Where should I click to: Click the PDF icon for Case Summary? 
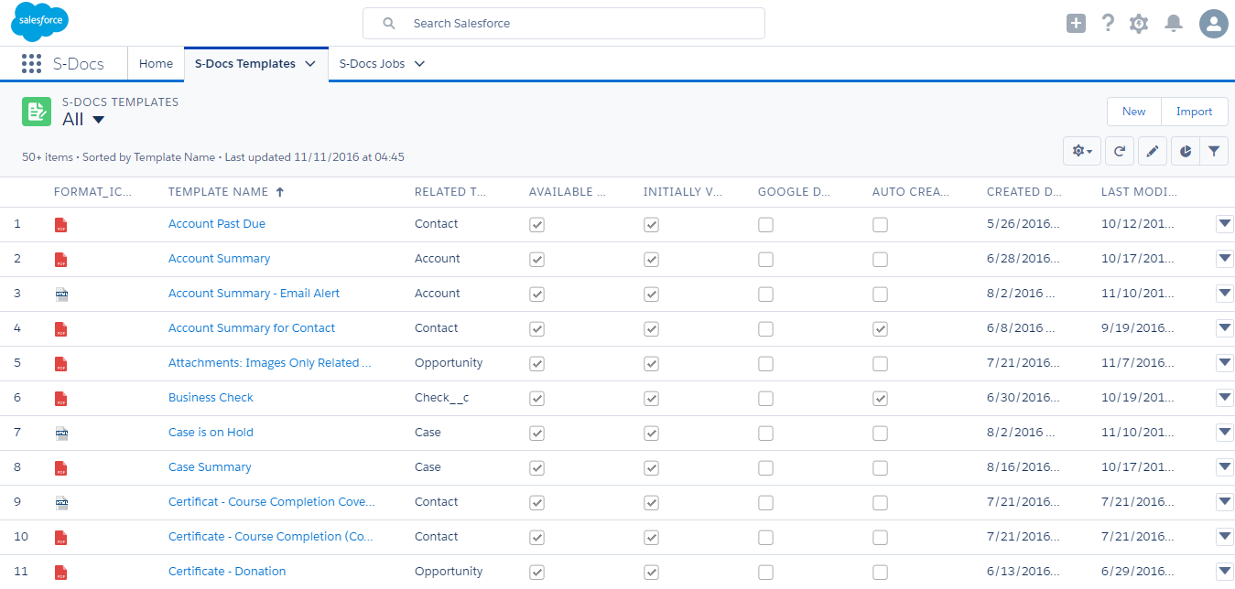click(x=61, y=468)
